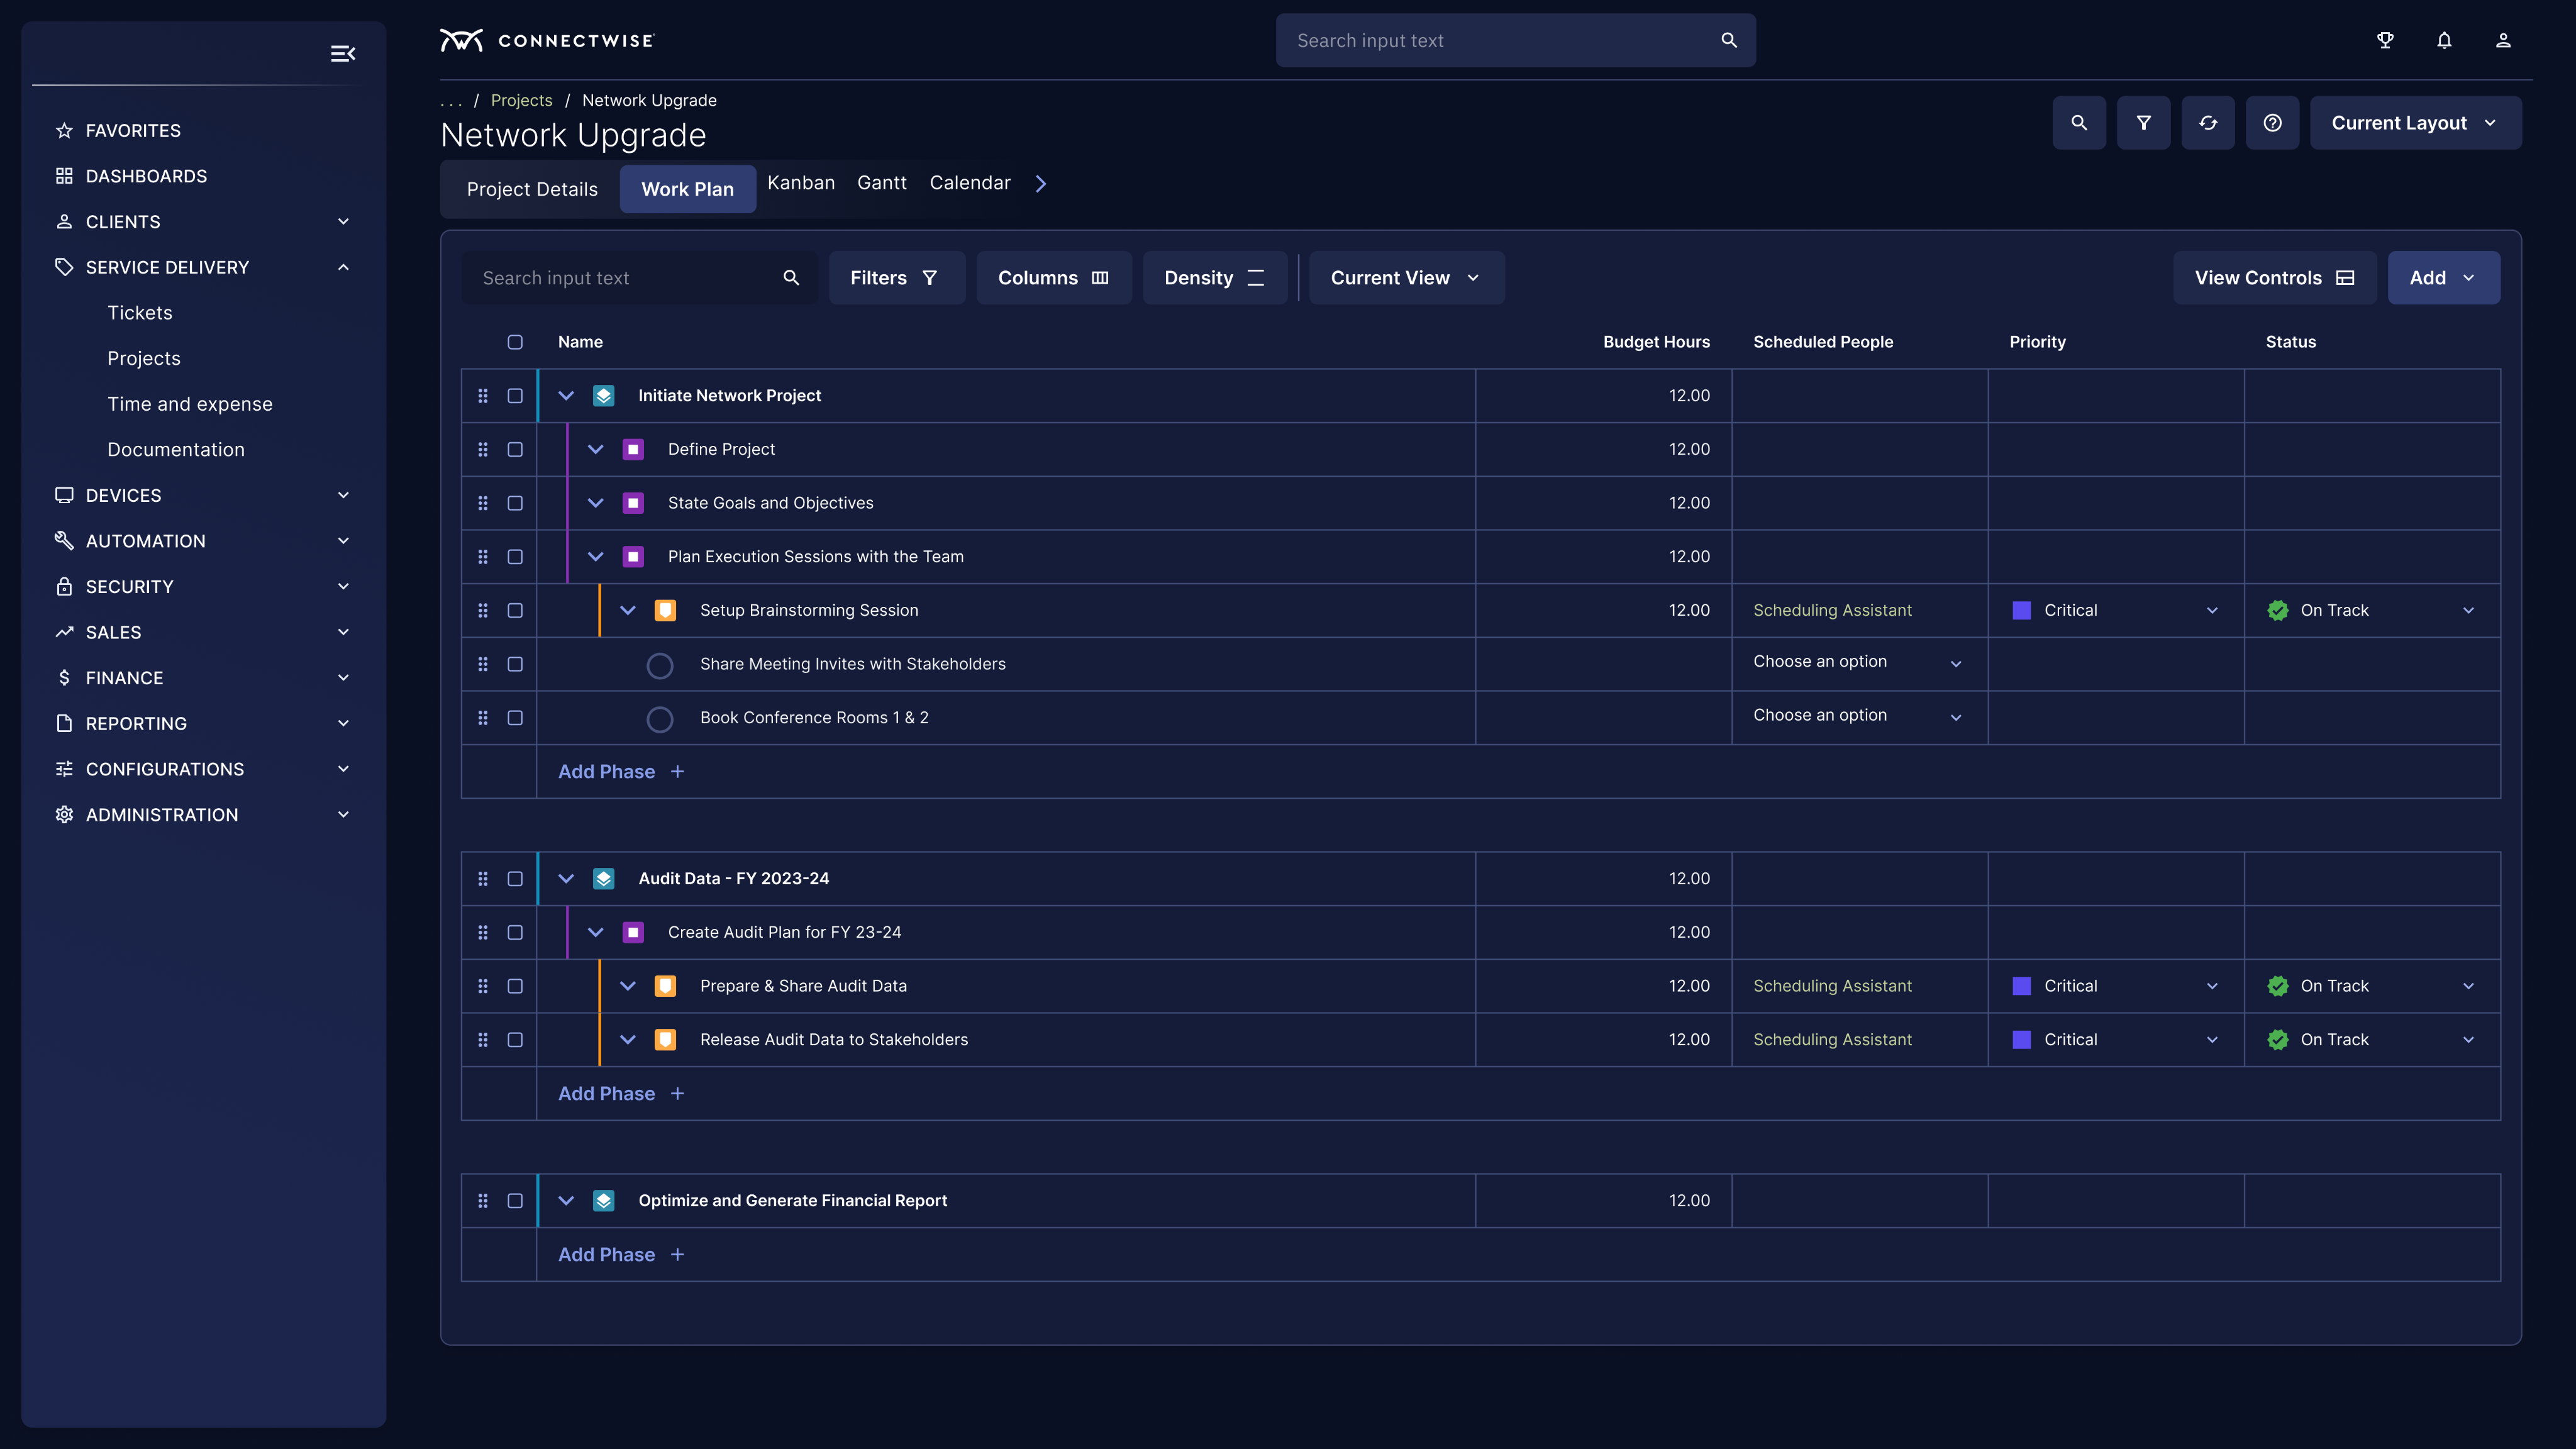The width and height of the screenshot is (2576, 1449).
Task: Click the header magnifier icon beside filter
Action: click(x=2079, y=123)
